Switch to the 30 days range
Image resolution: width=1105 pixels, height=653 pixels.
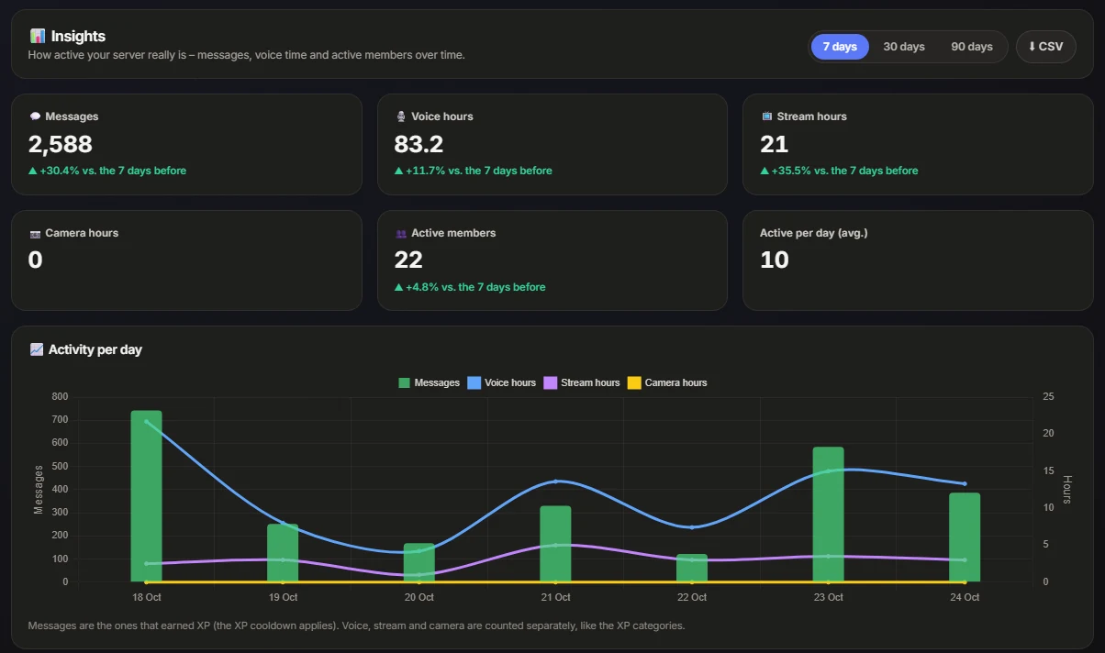click(x=904, y=47)
